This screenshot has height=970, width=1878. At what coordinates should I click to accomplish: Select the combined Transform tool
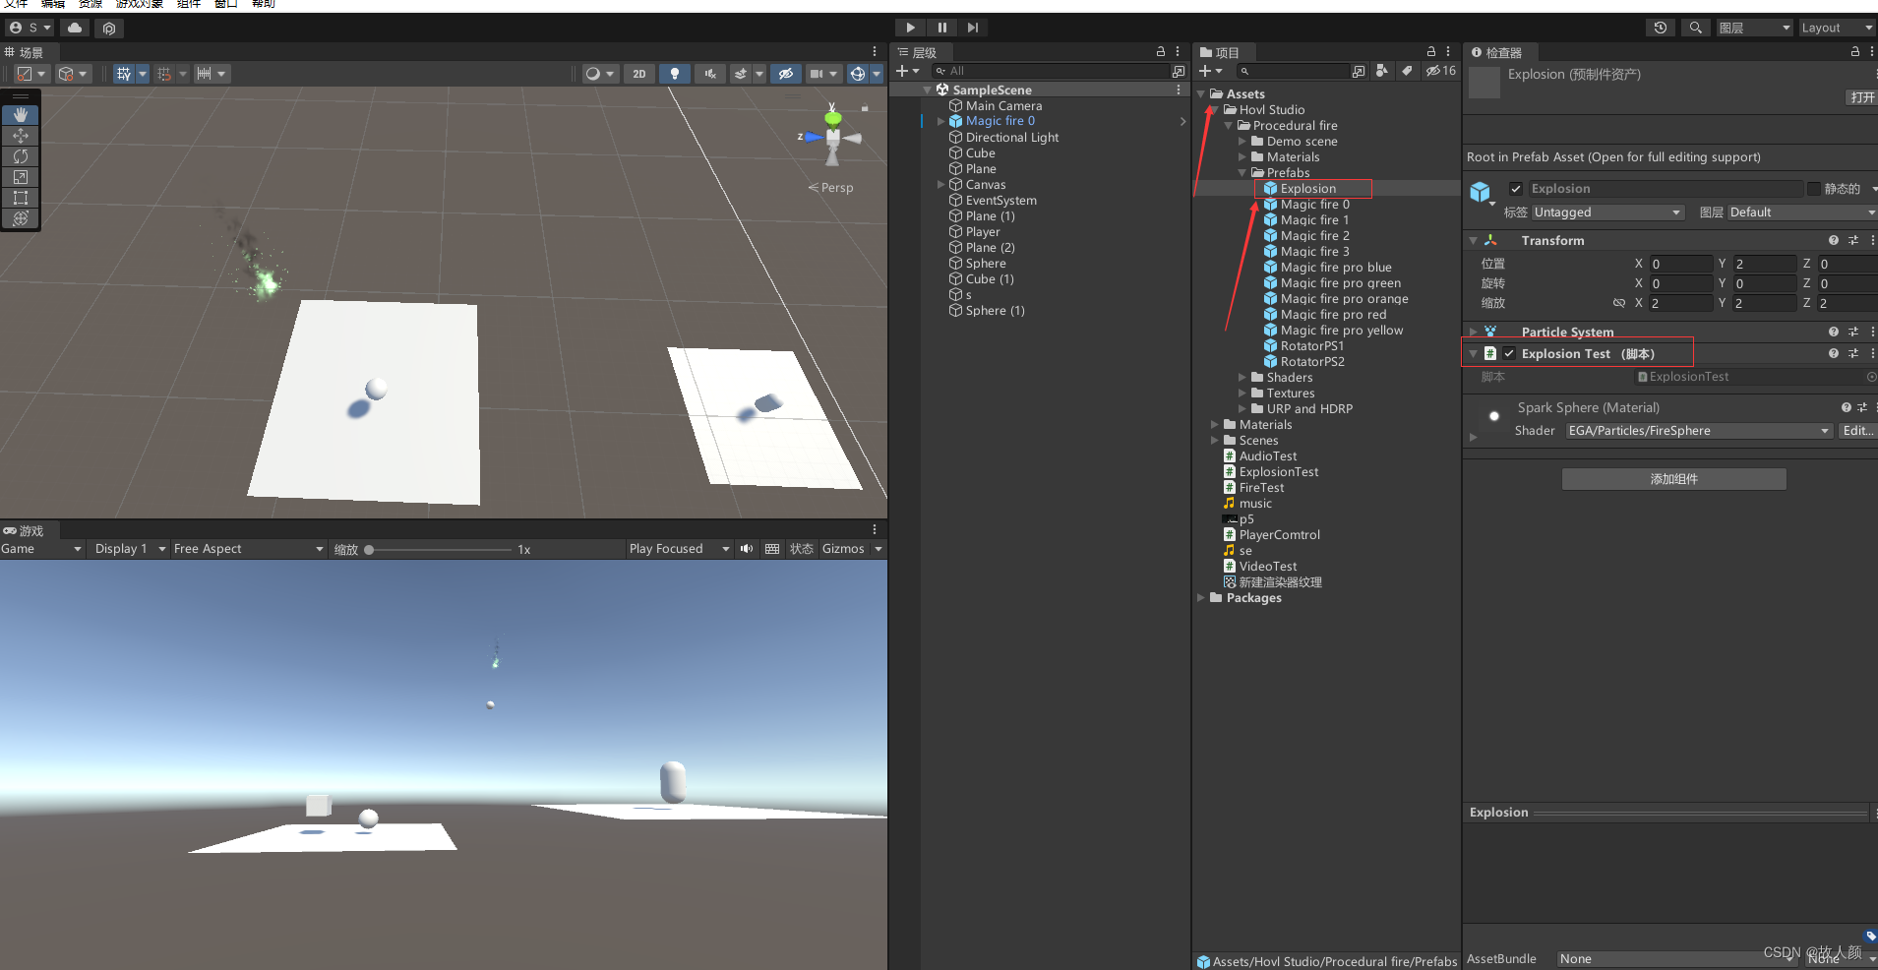click(20, 218)
